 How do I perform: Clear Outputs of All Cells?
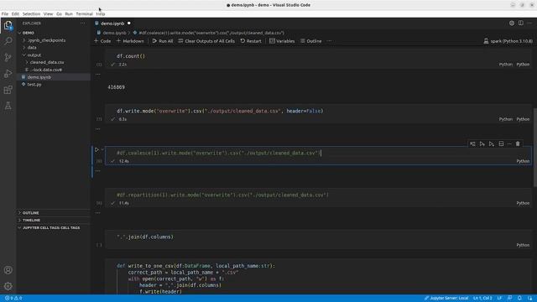coord(206,41)
